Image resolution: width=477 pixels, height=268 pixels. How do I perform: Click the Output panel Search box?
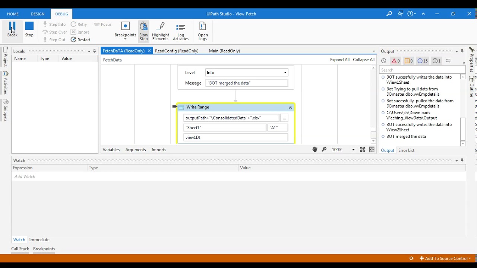[422, 70]
